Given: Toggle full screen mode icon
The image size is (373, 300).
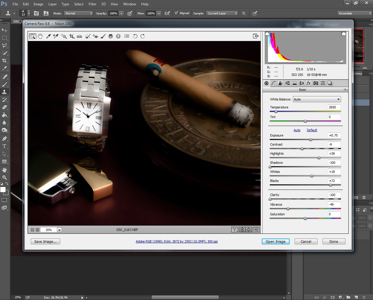Looking at the screenshot, I should [256, 36].
